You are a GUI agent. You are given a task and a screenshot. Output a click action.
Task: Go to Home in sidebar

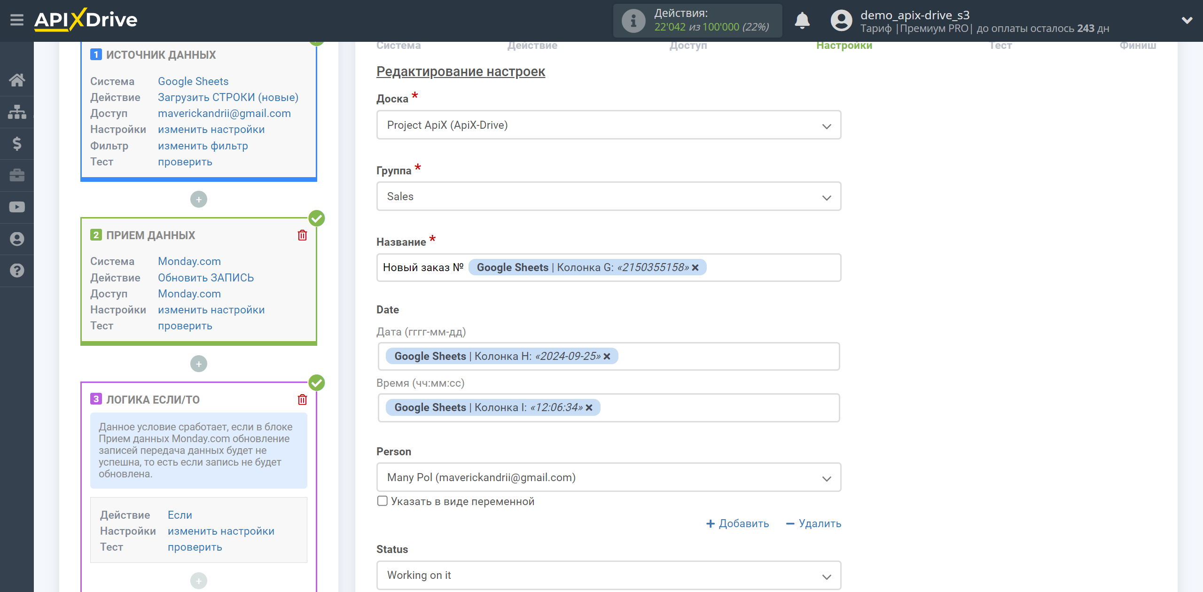pyautogui.click(x=17, y=80)
